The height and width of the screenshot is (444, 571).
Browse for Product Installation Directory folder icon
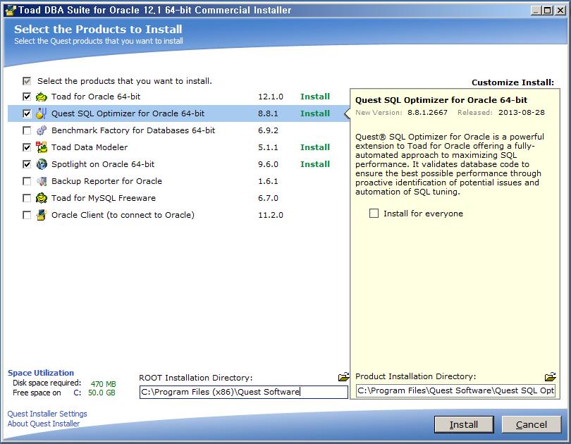(x=550, y=377)
